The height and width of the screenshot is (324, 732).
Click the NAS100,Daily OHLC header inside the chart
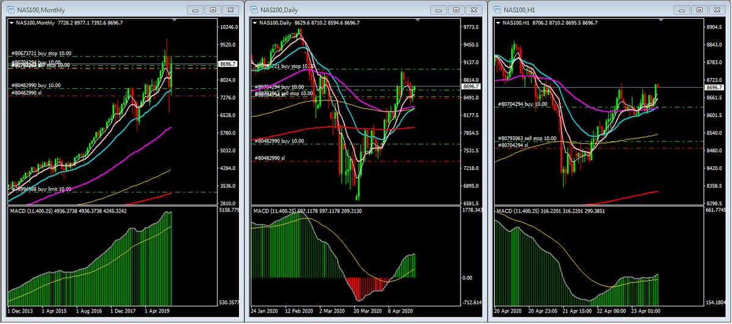click(x=309, y=23)
